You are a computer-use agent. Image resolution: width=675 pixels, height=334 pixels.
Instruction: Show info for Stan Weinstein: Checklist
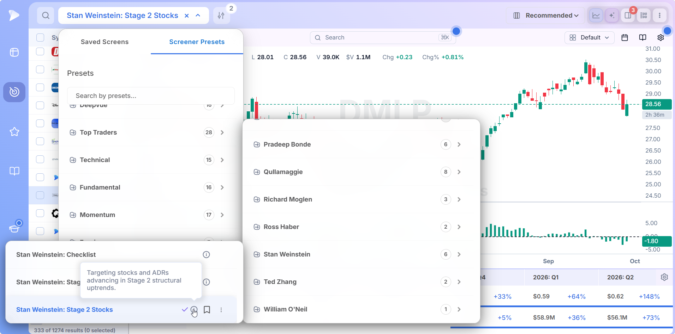(207, 255)
